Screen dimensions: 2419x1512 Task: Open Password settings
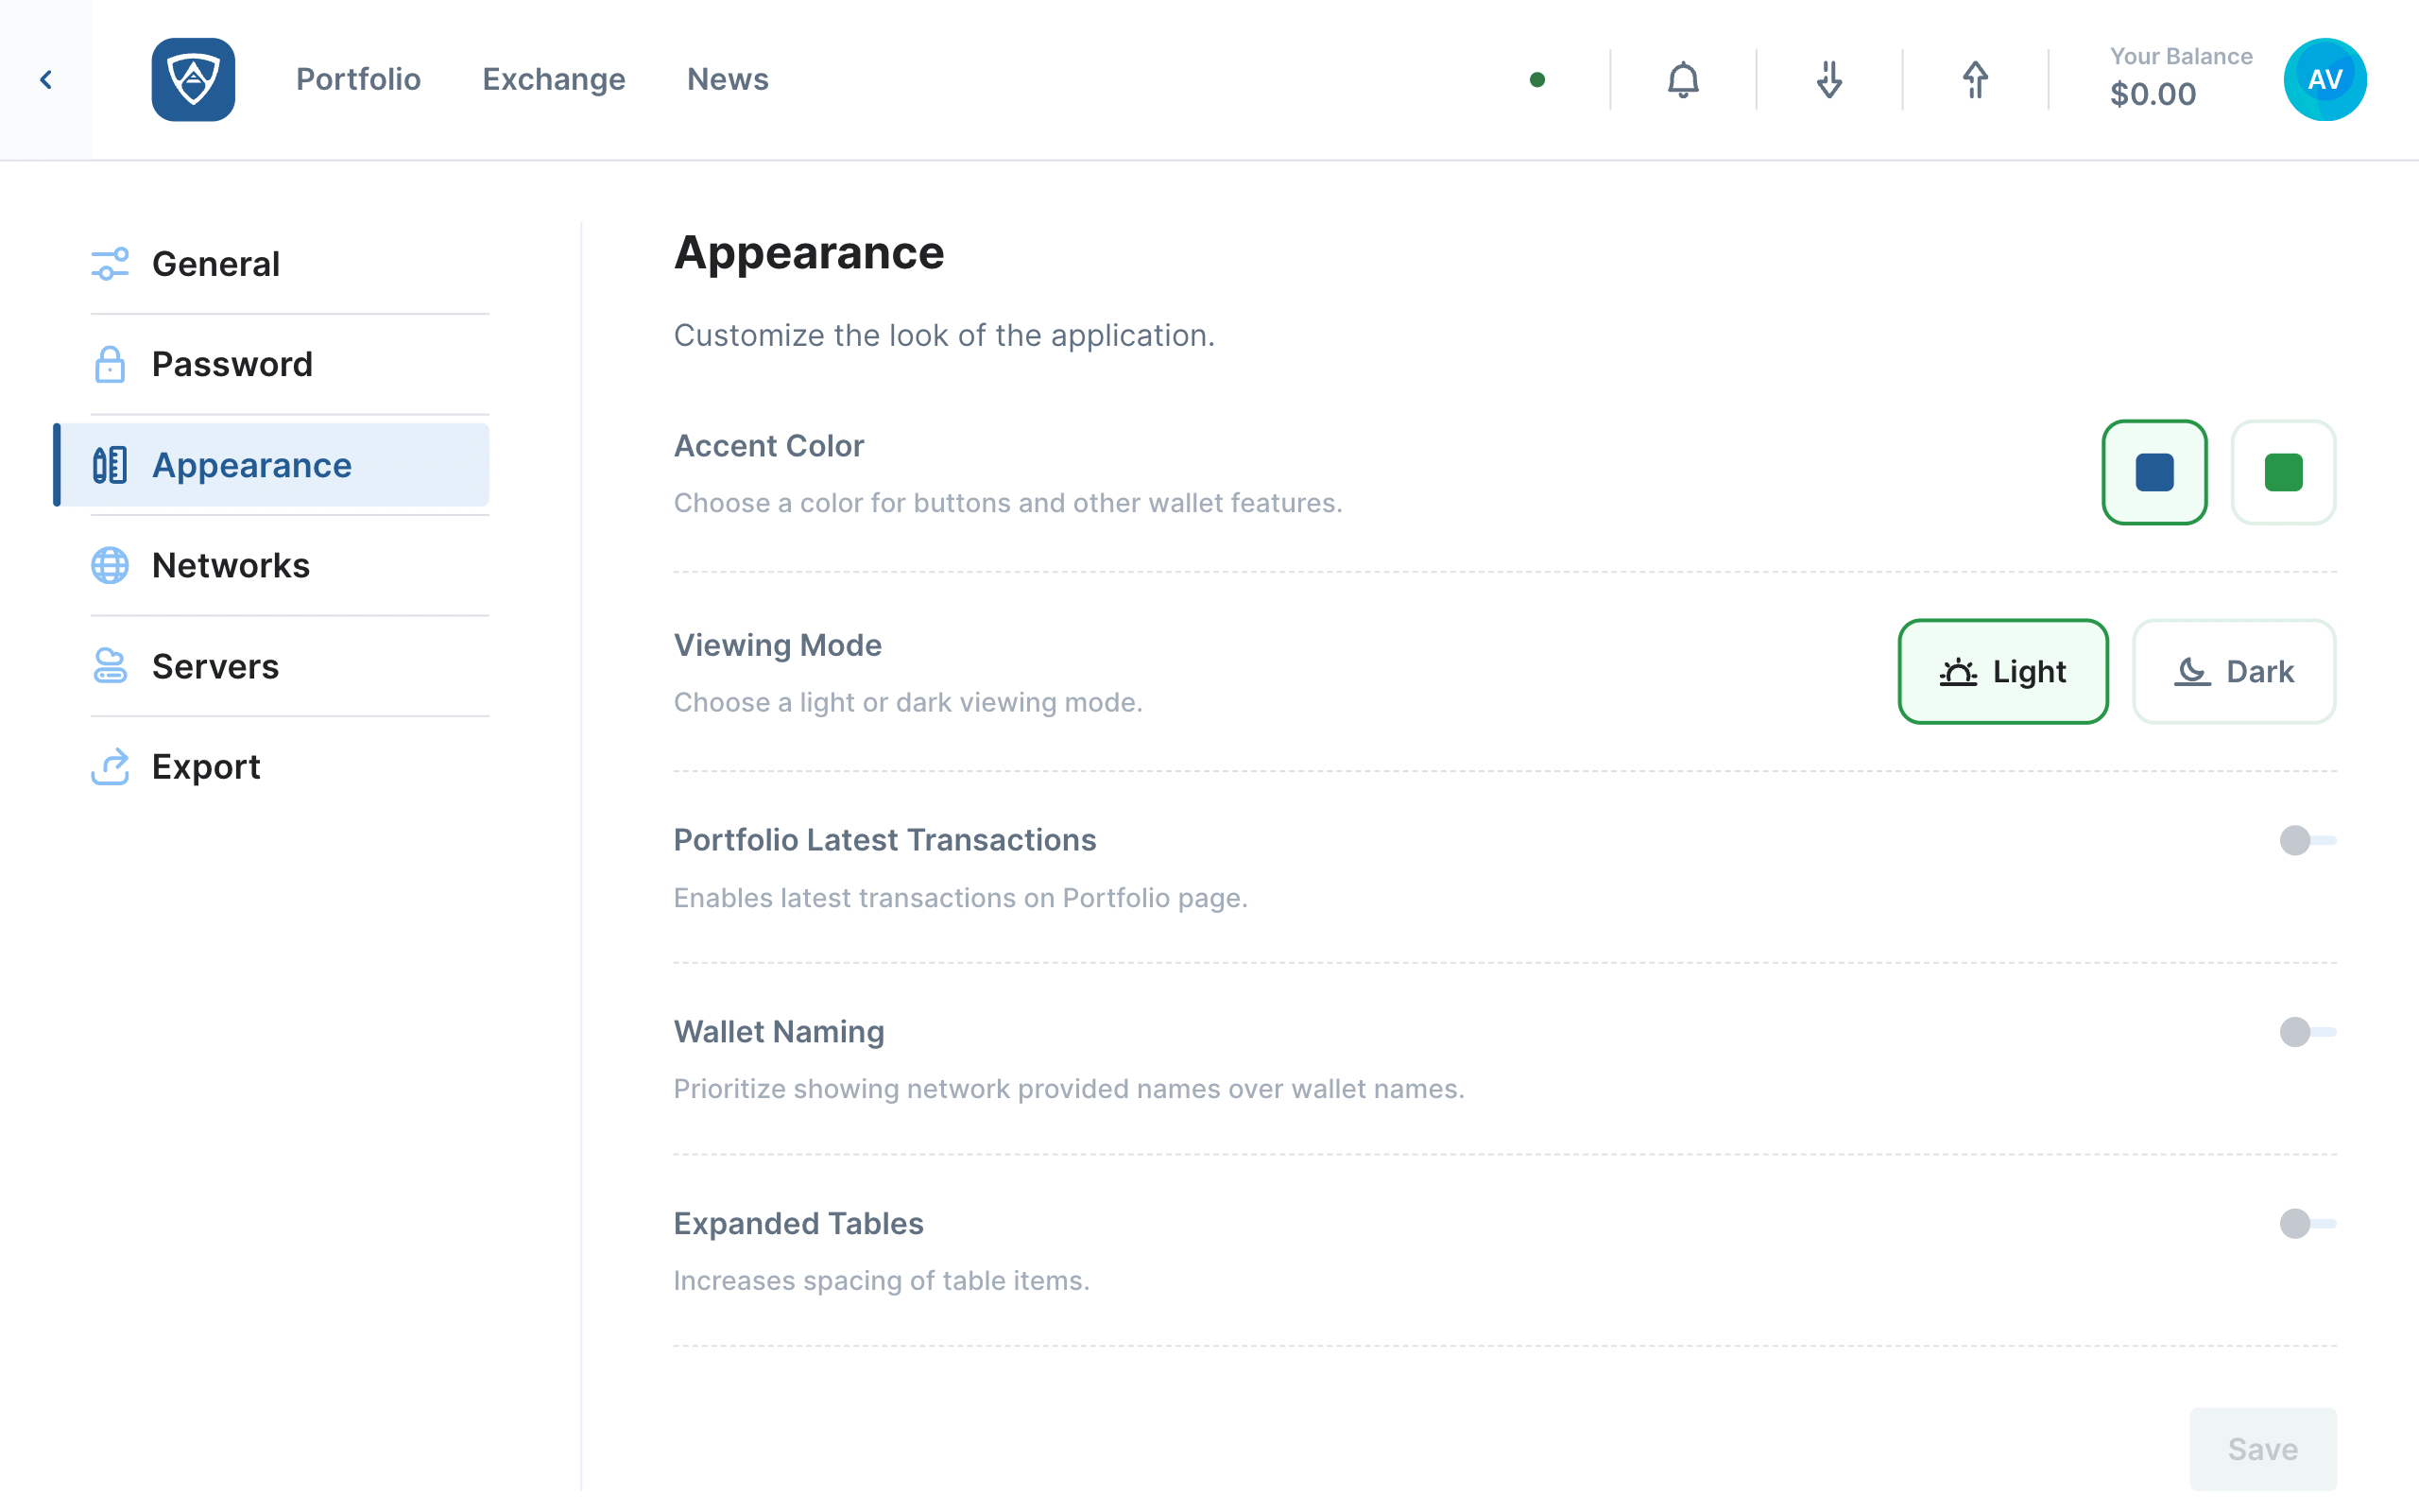point(290,364)
